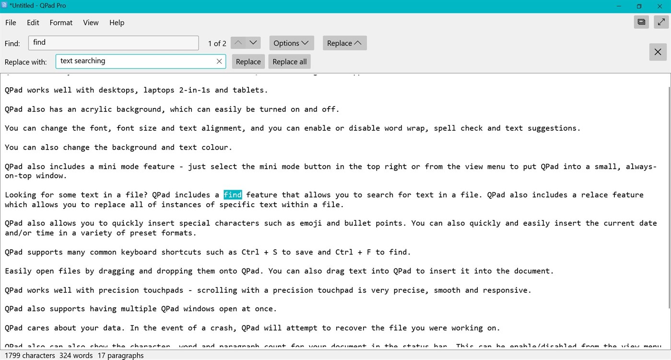Clear the Replace with text field
The width and height of the screenshot is (671, 360).
click(219, 61)
